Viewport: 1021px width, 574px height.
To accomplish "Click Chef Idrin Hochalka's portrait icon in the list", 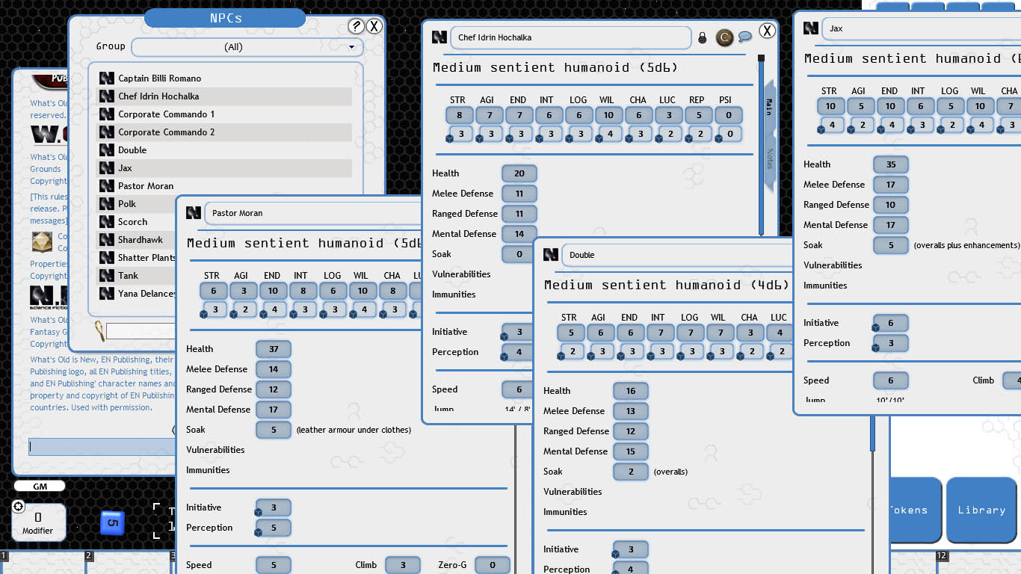I will pyautogui.click(x=105, y=97).
